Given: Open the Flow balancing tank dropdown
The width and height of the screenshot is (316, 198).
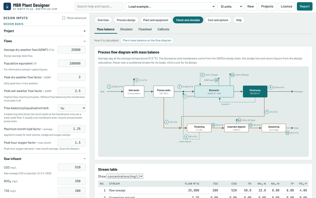Looking at the screenshot, I should coord(72,108).
